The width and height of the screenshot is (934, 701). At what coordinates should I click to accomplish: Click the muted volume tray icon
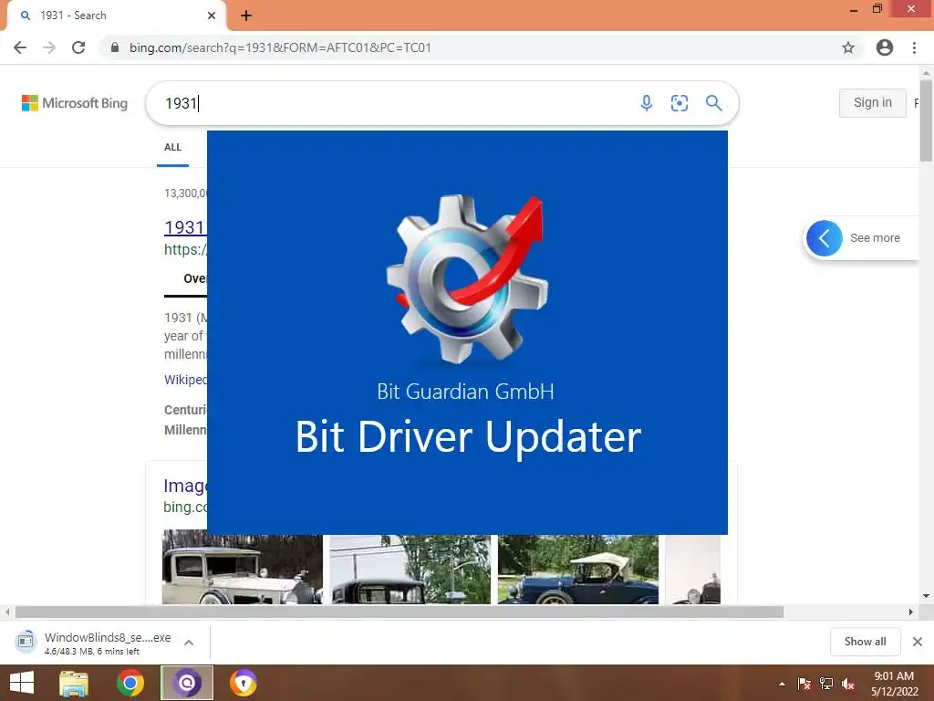pos(848,684)
